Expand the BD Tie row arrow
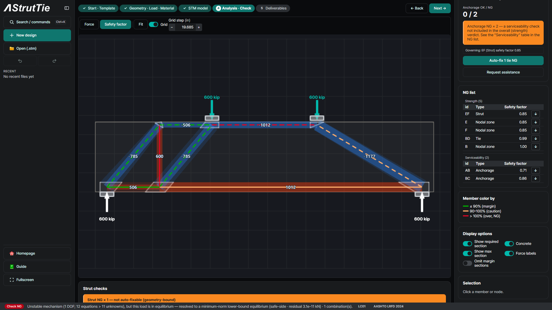 (x=536, y=139)
